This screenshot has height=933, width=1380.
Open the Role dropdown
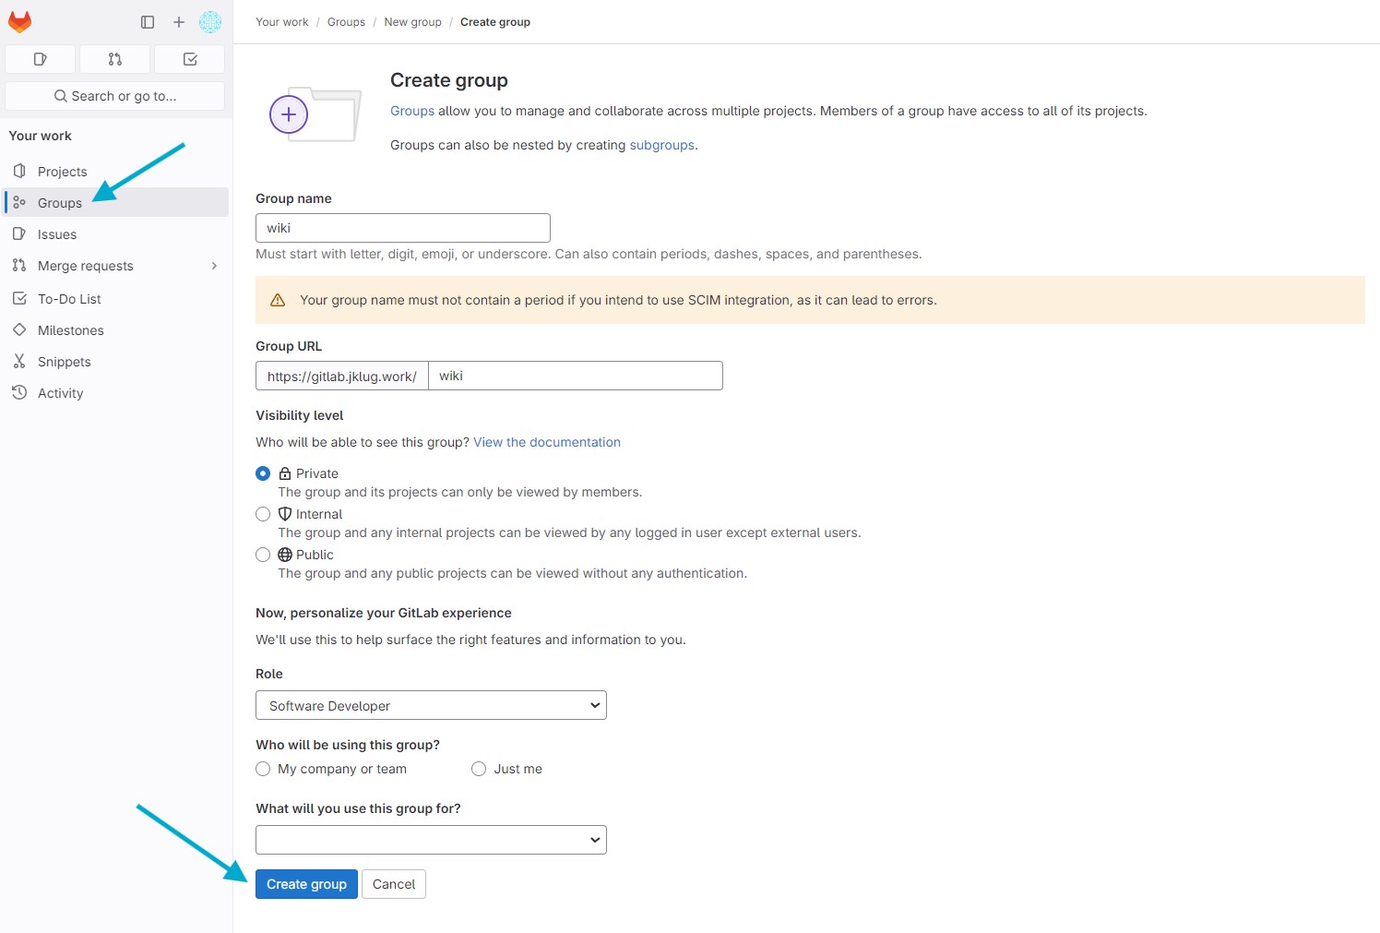[x=431, y=705]
